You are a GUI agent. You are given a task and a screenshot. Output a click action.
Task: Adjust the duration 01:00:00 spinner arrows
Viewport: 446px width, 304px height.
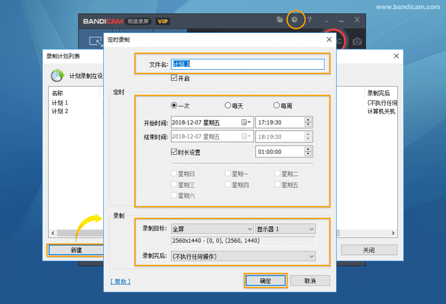click(308, 152)
